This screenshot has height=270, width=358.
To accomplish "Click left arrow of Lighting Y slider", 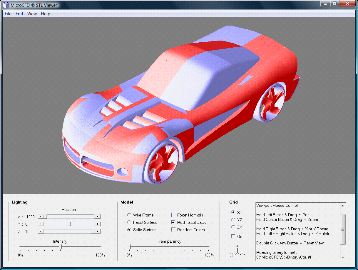I will [x=41, y=224].
